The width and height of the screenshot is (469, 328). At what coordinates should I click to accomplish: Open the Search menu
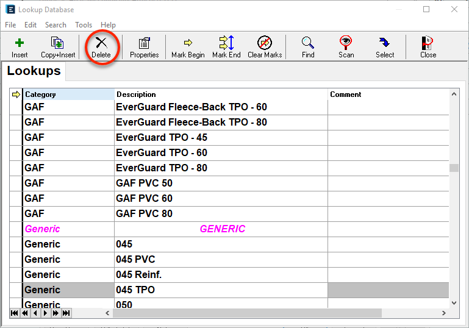coord(55,25)
